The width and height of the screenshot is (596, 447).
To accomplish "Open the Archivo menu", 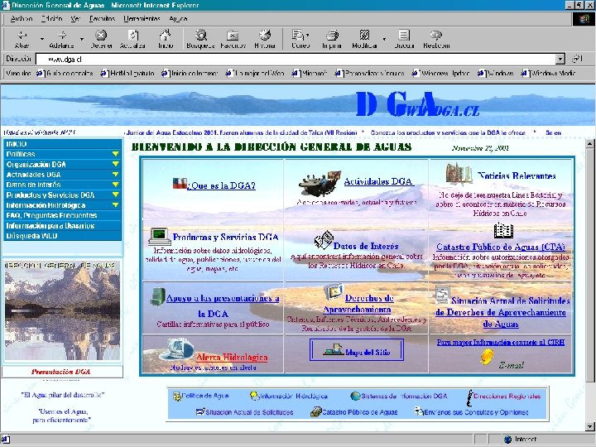I will pos(22,18).
